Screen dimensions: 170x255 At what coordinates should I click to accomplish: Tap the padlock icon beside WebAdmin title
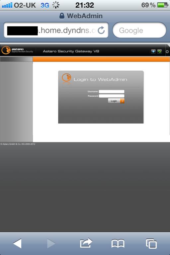pos(62,16)
